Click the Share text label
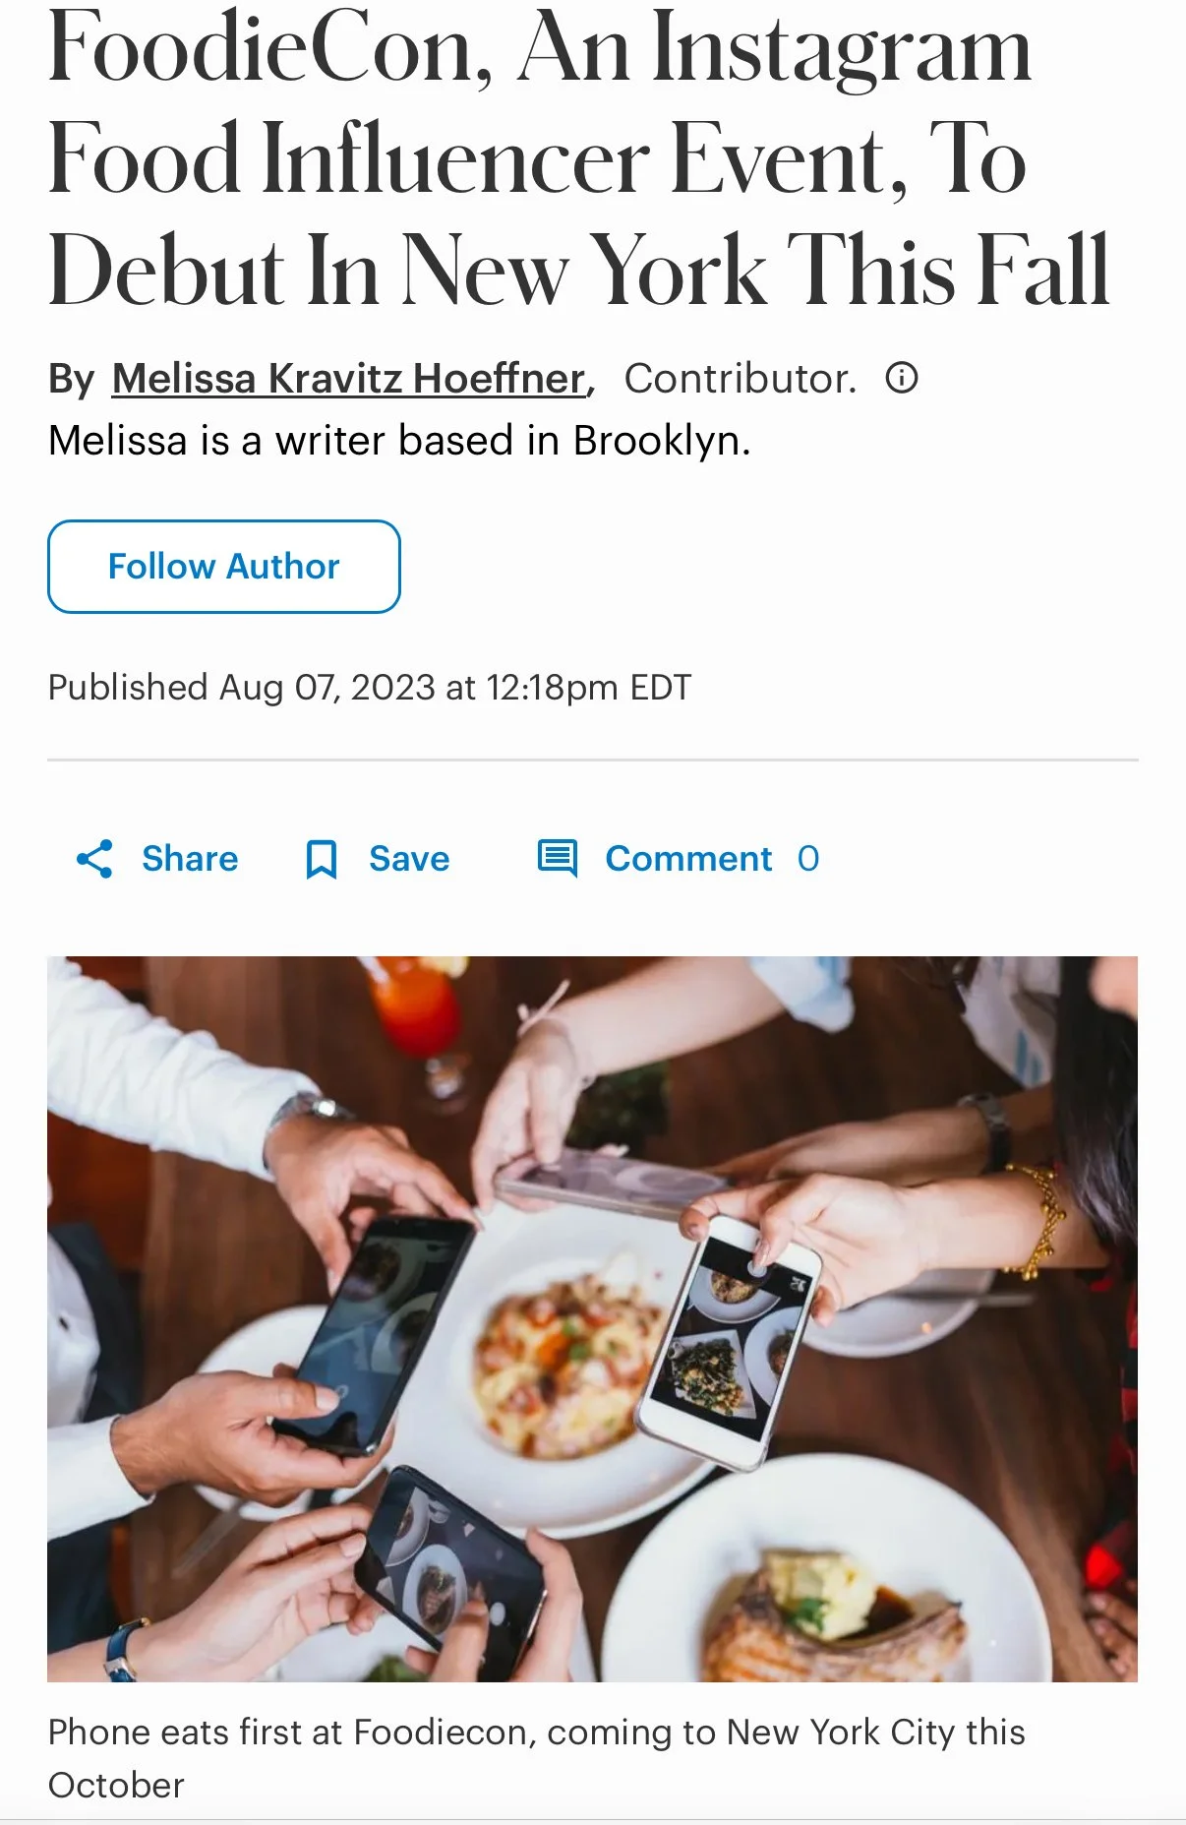The image size is (1186, 1825). [190, 859]
